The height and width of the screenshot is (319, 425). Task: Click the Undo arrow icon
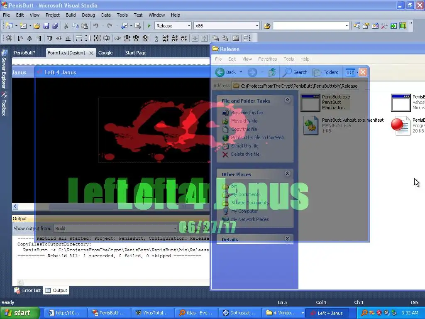point(96,26)
